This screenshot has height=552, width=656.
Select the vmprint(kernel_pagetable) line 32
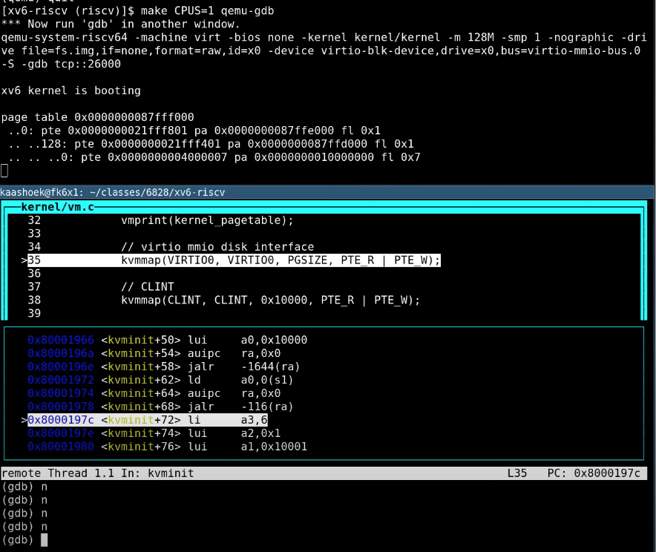click(207, 220)
